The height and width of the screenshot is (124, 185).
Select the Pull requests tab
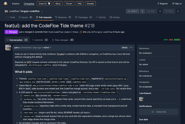coord(44,17)
